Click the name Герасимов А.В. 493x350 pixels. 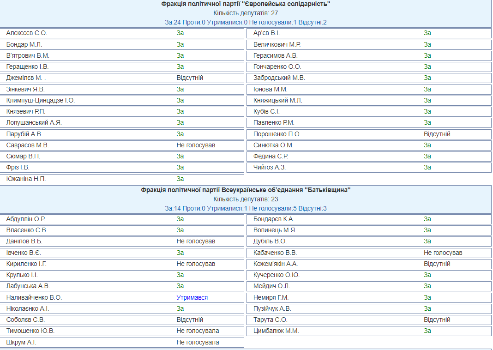pyautogui.click(x=276, y=56)
